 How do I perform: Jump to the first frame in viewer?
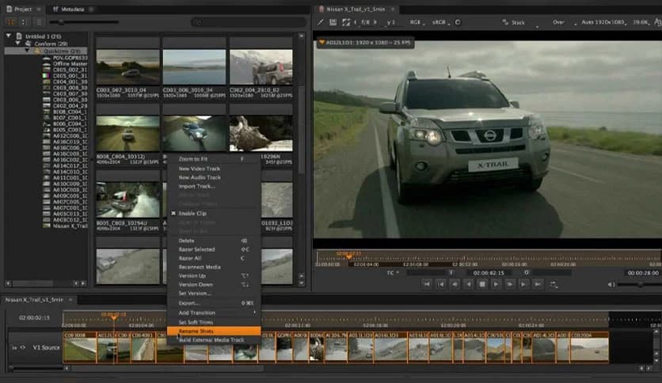426,283
